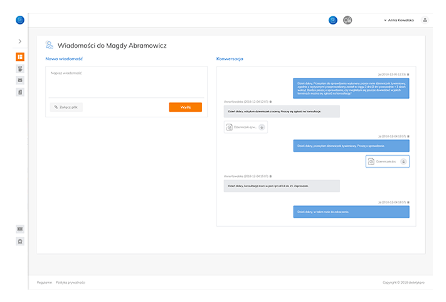The width and height of the screenshot is (446, 302).
Task: Click the user avatar icon in header
Action: point(425,20)
